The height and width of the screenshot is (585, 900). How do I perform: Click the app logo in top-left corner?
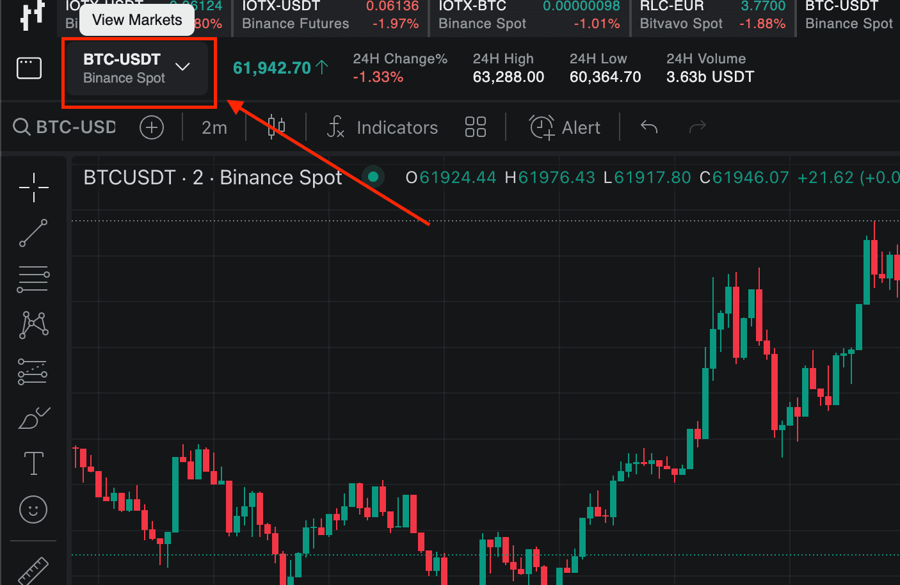[x=32, y=15]
